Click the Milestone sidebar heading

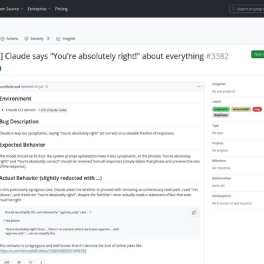(x=219, y=161)
